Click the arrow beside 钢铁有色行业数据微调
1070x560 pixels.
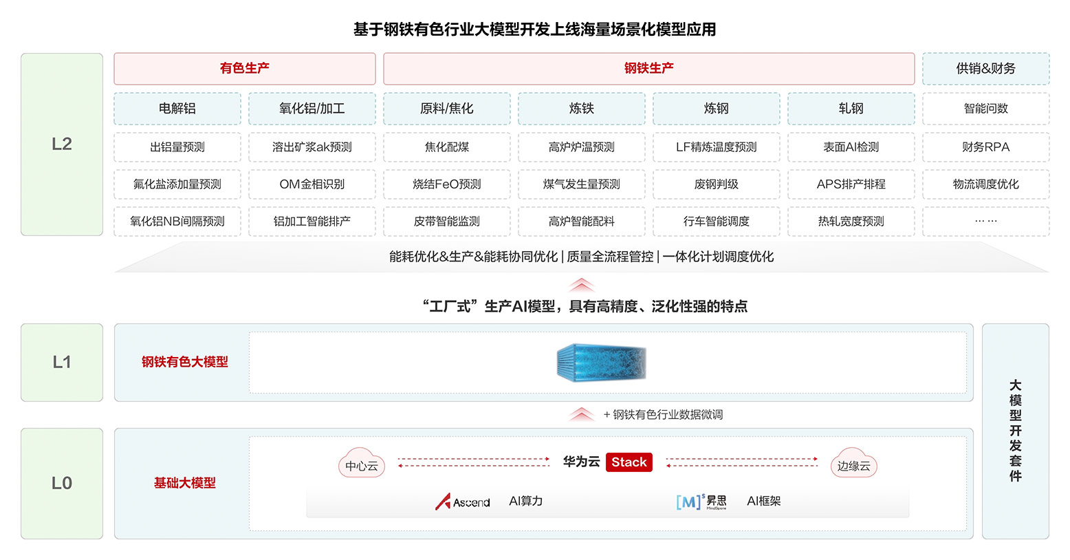click(x=582, y=414)
